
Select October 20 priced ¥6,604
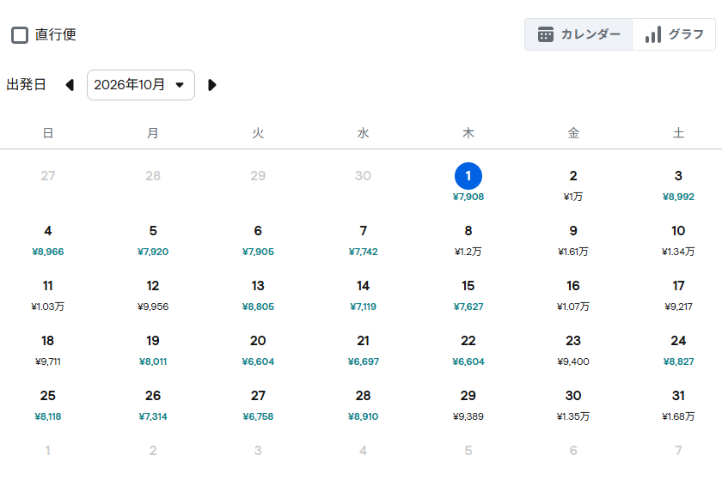pos(258,350)
